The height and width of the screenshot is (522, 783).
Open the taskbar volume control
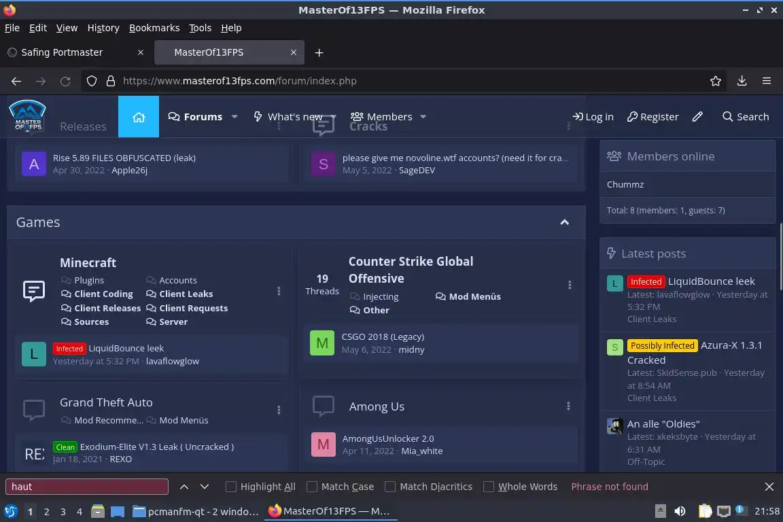pos(680,511)
